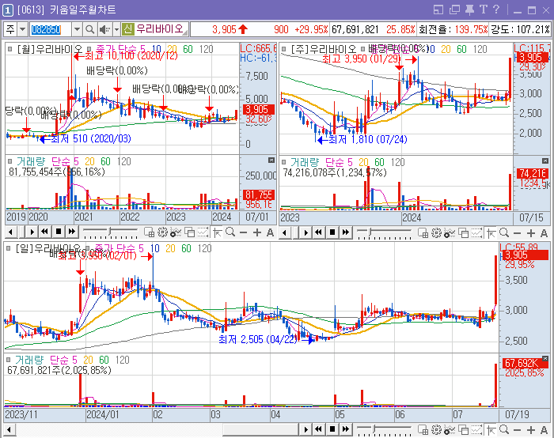Open the 주 market type dropdown

pos(22,29)
